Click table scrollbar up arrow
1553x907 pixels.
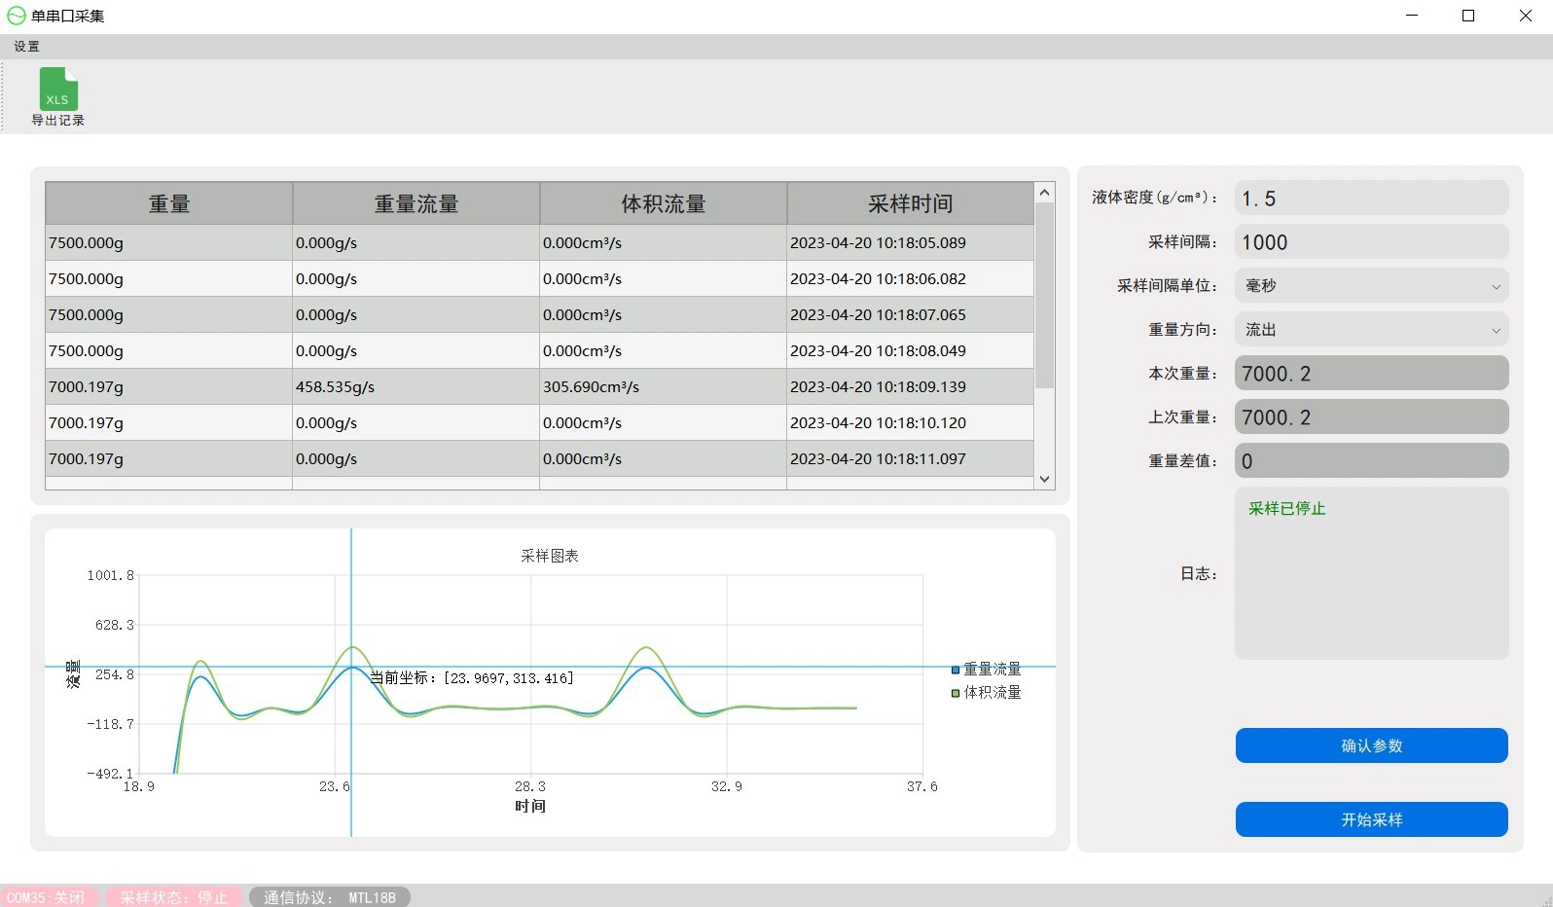(x=1044, y=192)
